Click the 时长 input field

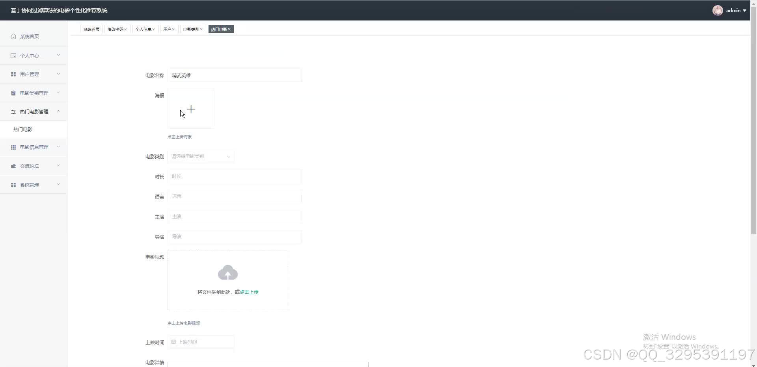pos(235,176)
